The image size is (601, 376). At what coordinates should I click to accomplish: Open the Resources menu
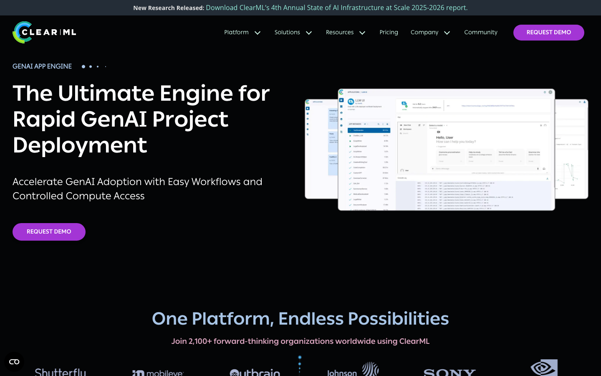point(340,33)
